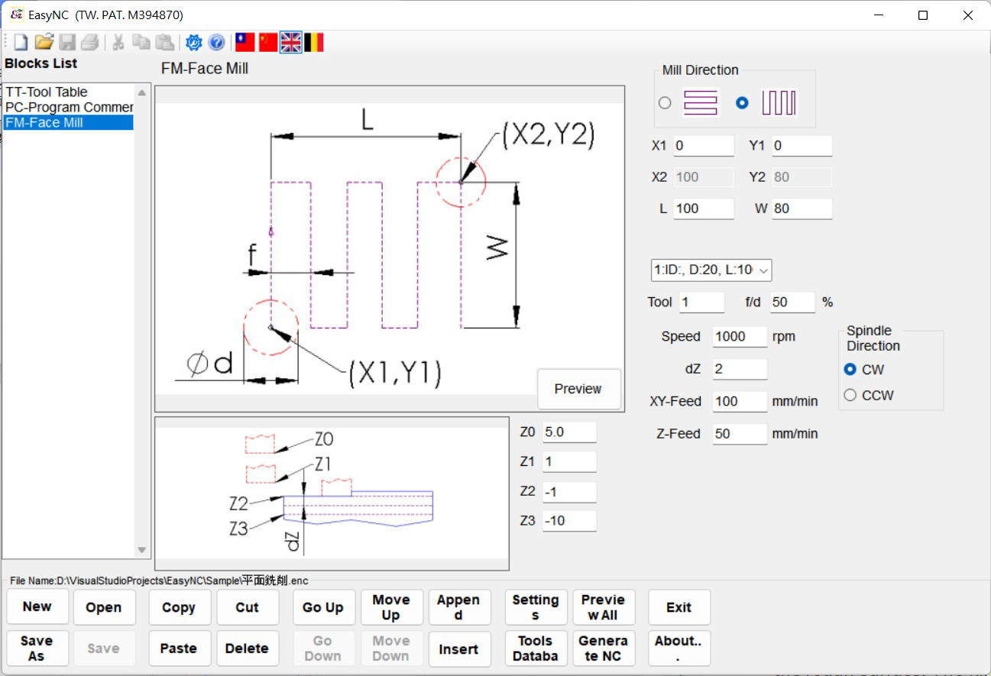
Task: Select horizontal mill direction radio button
Action: pos(665,102)
